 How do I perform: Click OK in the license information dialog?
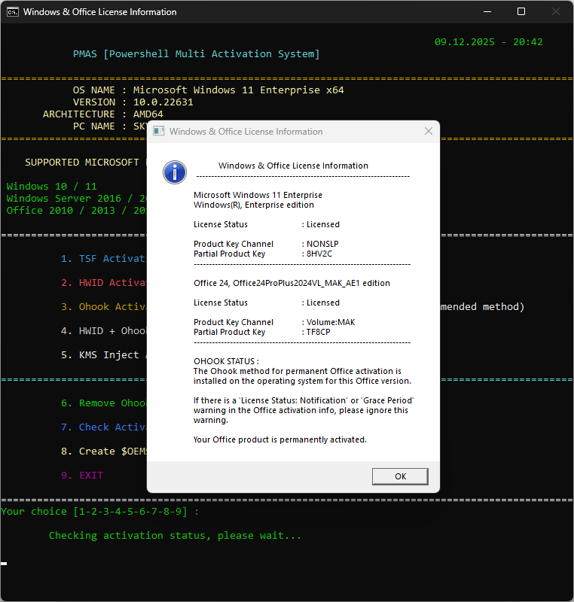click(x=400, y=476)
